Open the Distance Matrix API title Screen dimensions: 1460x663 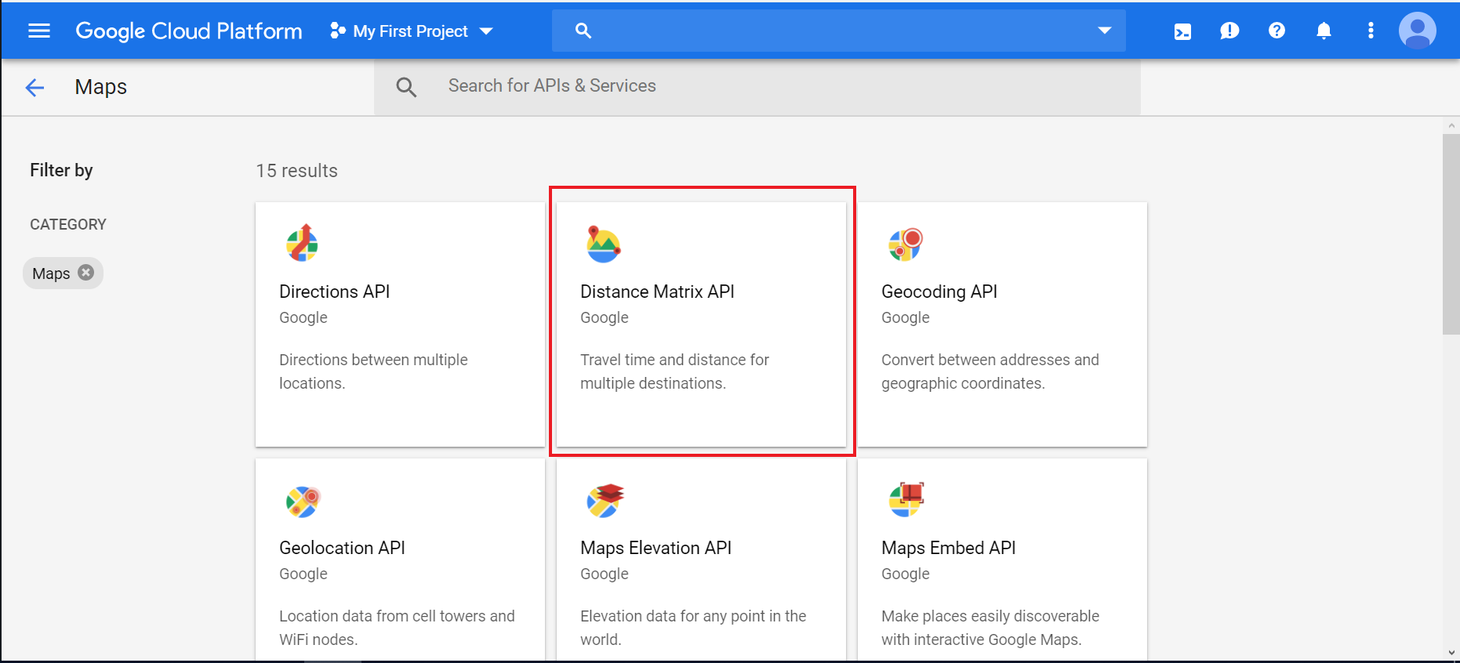tap(657, 292)
